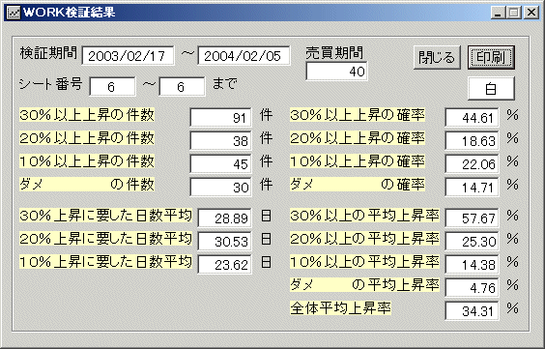Click the 30%以上上昇の確率 value 44.61
The image size is (545, 349).
472,118
